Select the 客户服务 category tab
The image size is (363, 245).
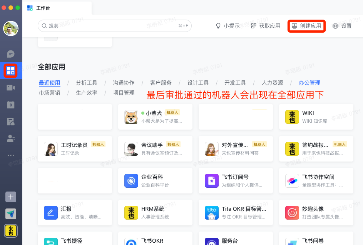point(161,83)
